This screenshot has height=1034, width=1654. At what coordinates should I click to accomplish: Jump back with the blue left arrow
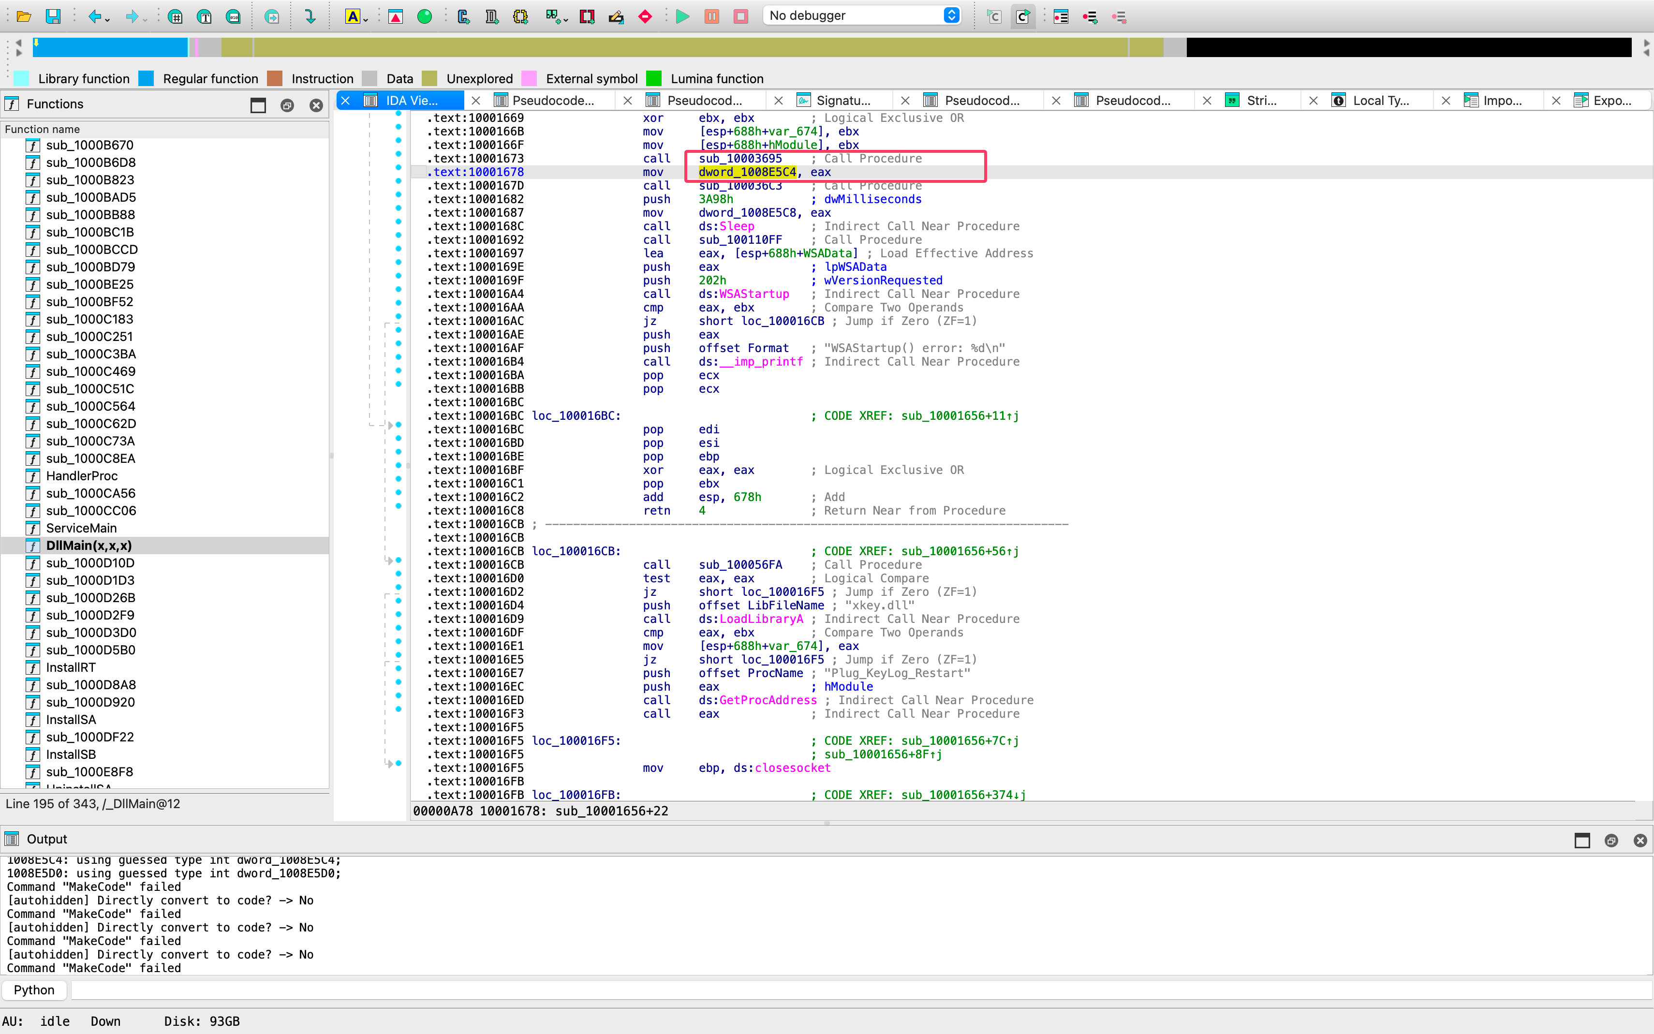(95, 16)
